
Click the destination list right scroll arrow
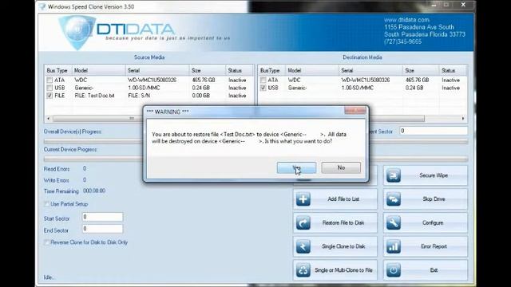(463, 119)
